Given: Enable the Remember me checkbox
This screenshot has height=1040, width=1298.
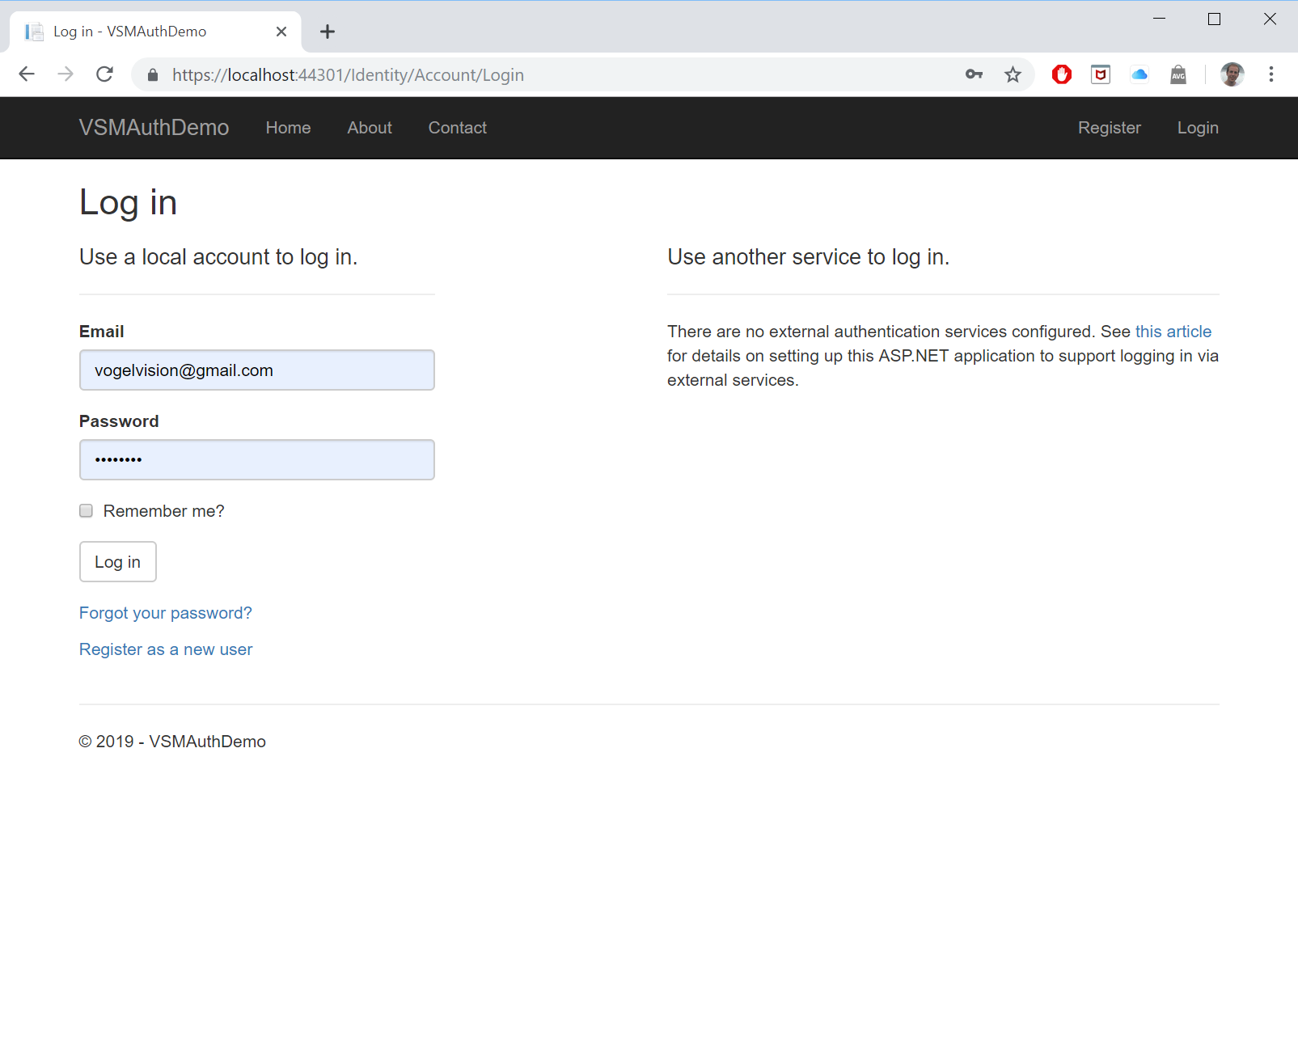Looking at the screenshot, I should tap(87, 511).
